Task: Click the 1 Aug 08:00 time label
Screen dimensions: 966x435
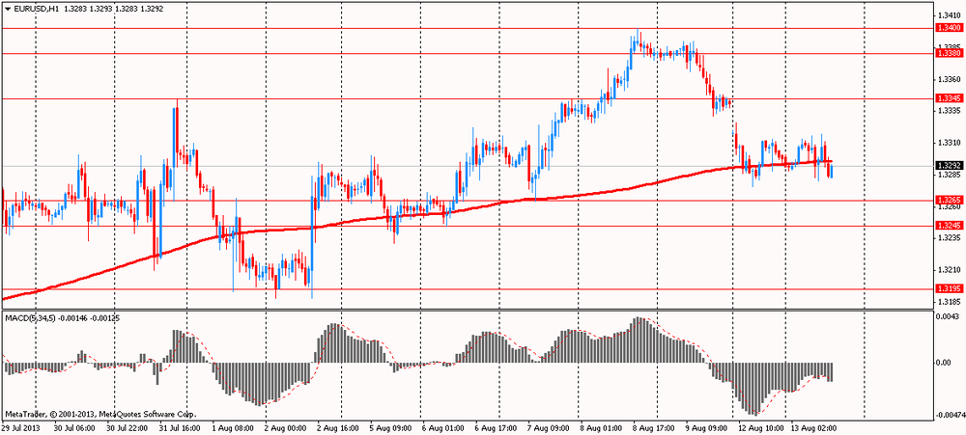Action: (232, 427)
